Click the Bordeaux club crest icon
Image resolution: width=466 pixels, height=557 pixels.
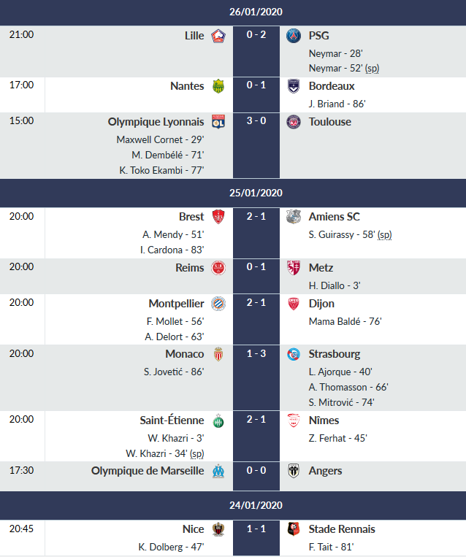click(294, 86)
